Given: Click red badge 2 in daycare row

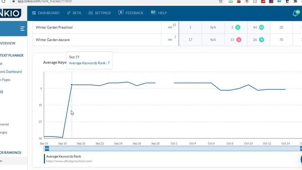Looking at the screenshot, I should click(239, 40).
